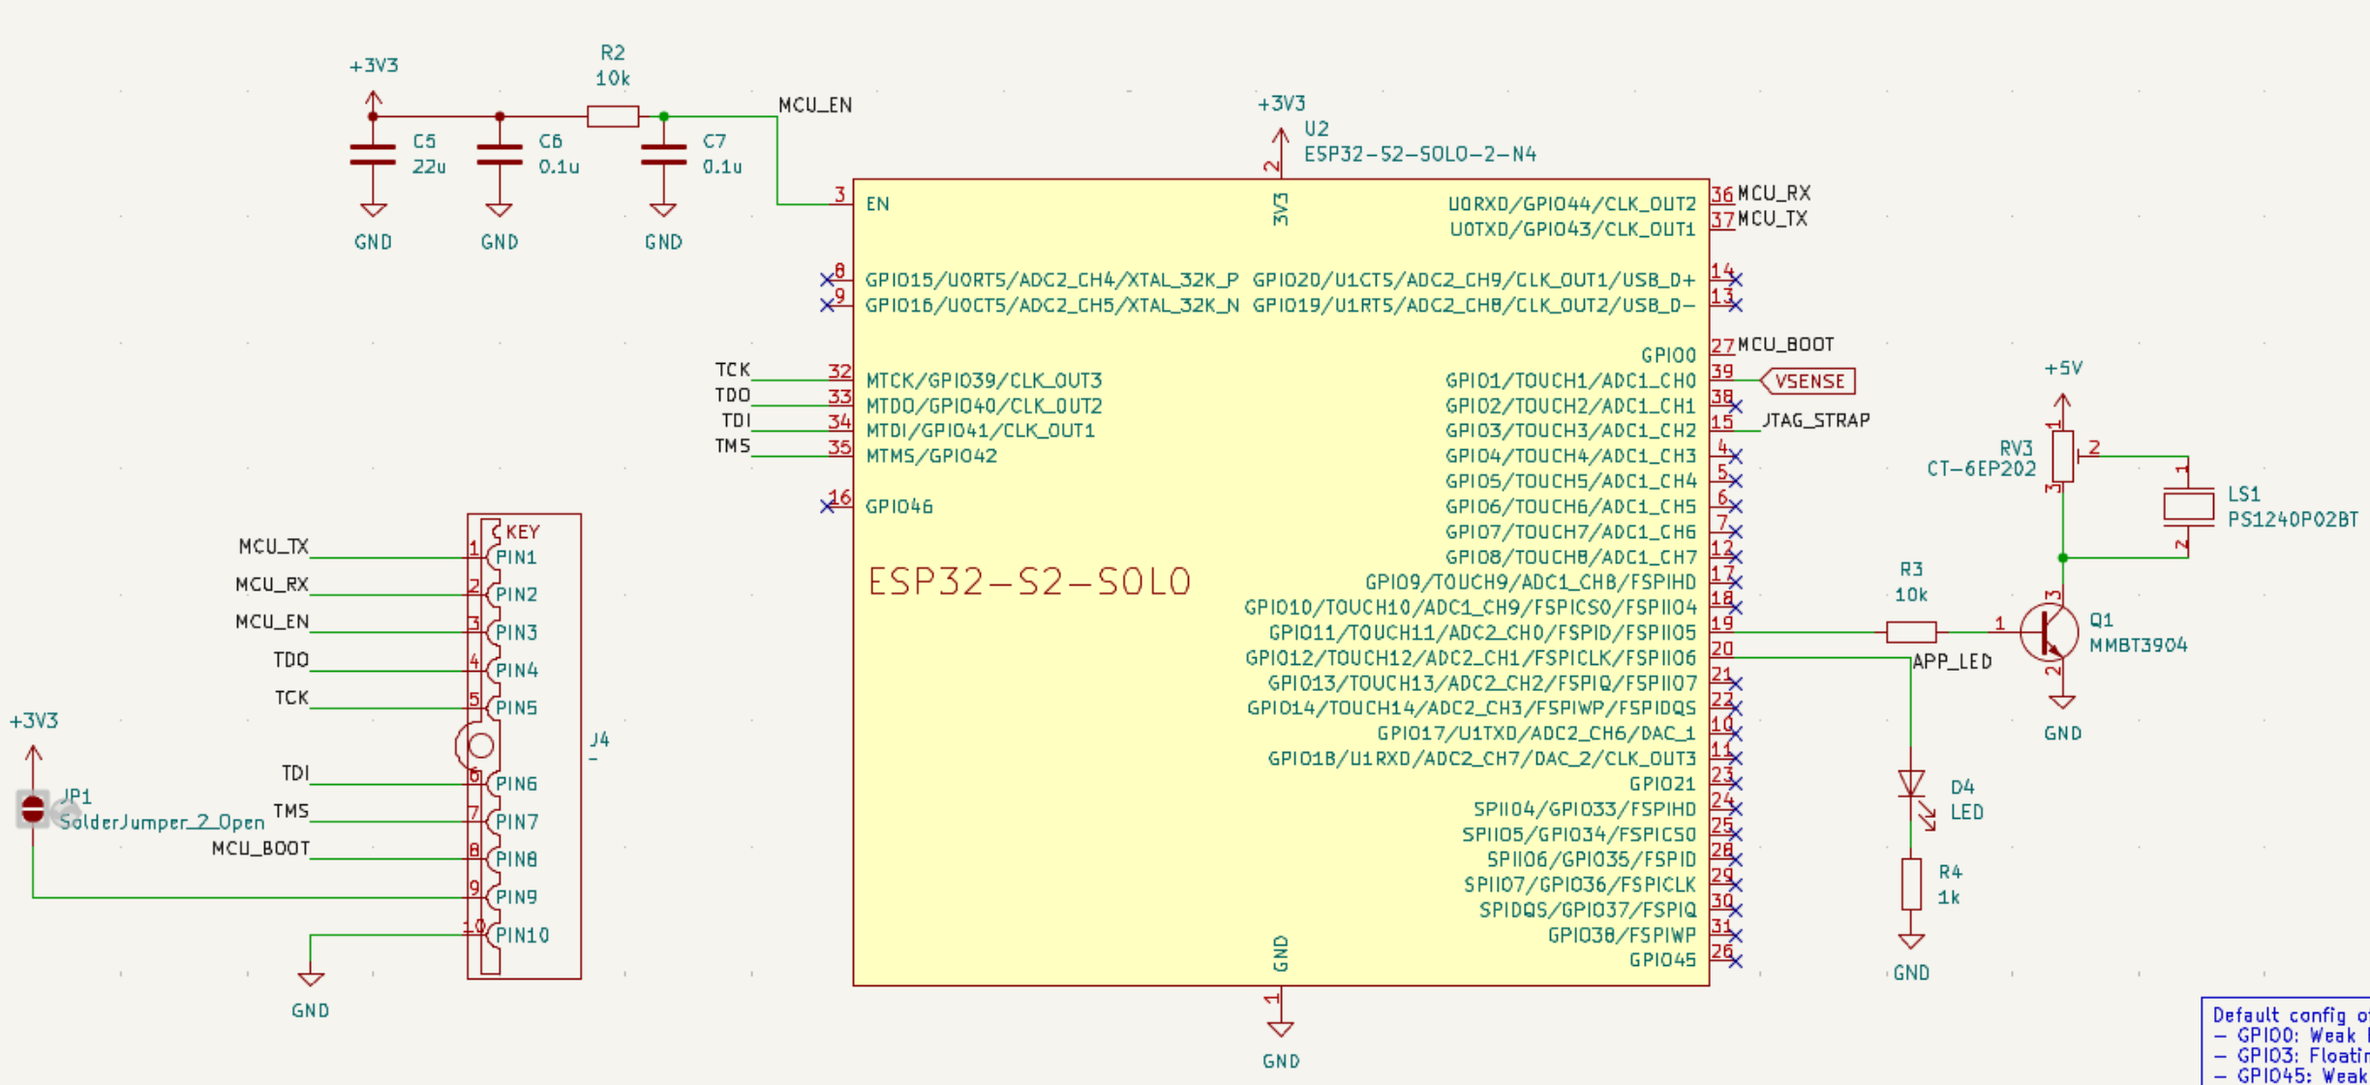Click the MMBT3904 value text

point(2139,646)
